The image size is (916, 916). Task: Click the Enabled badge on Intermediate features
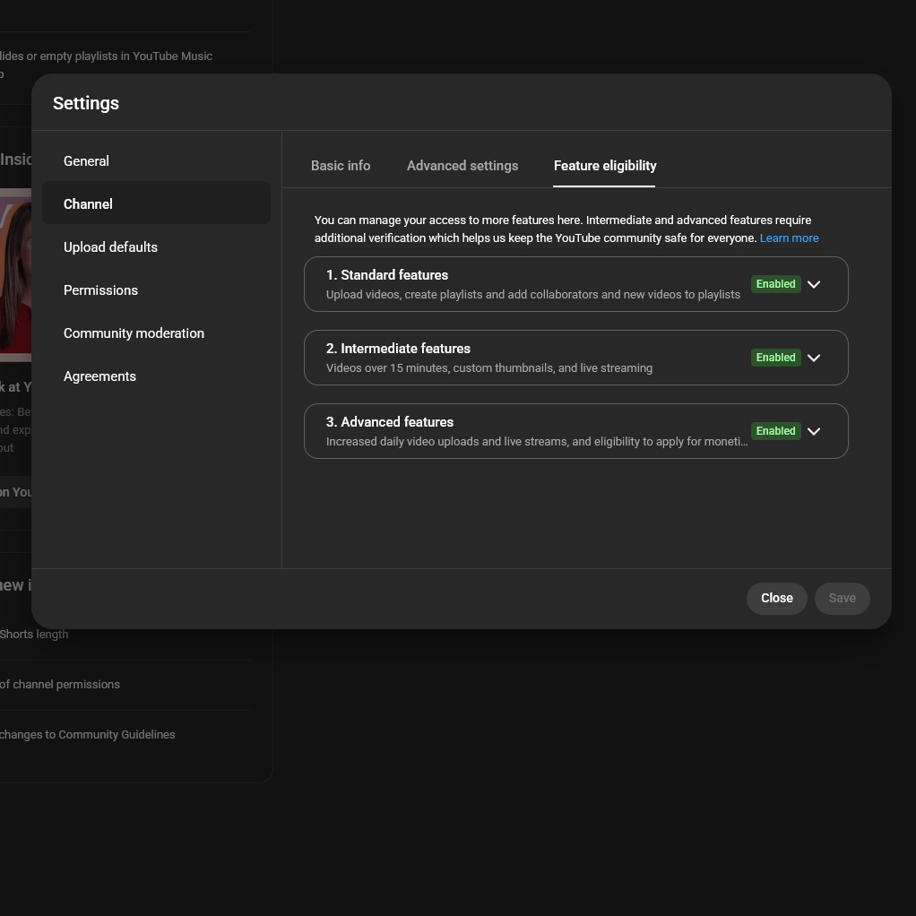(x=775, y=358)
